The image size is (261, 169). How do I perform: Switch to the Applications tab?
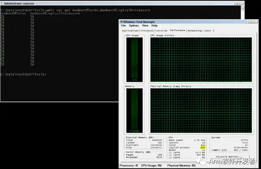pos(130,31)
